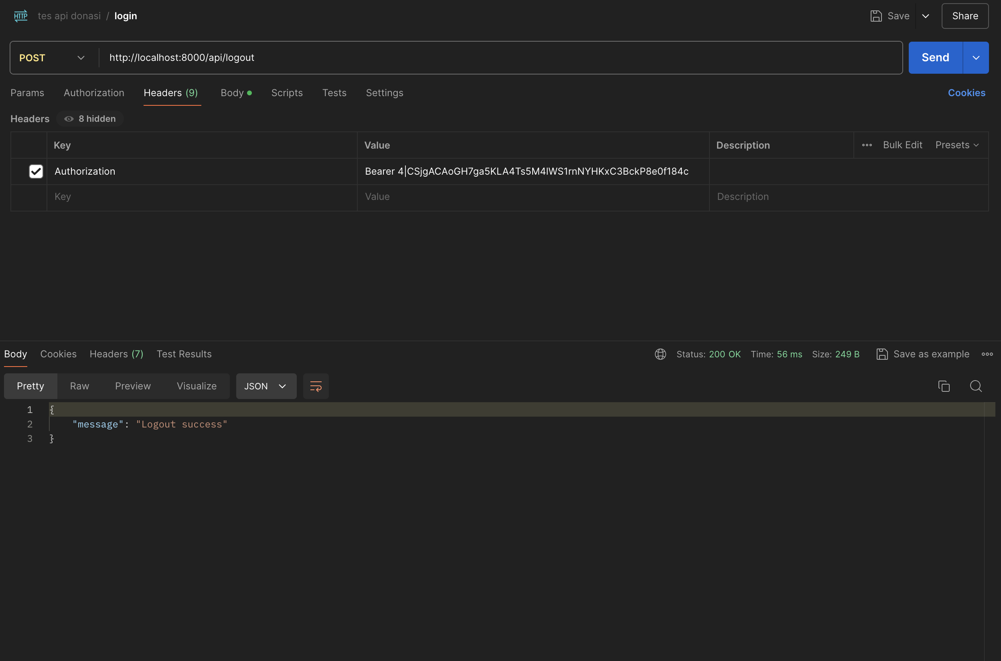
Task: Switch to the Params tab
Action: point(27,93)
